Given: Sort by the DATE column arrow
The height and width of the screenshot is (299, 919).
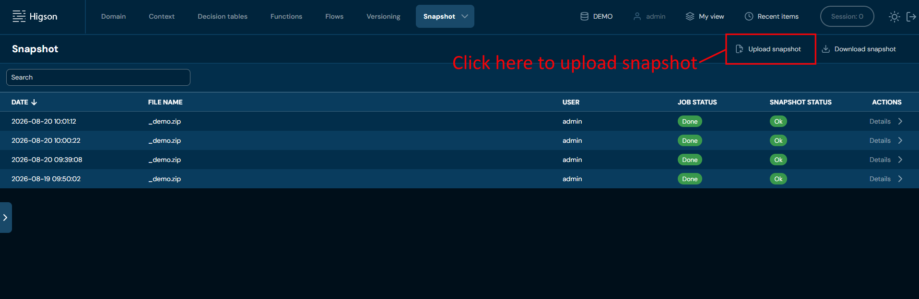Looking at the screenshot, I should (x=34, y=102).
